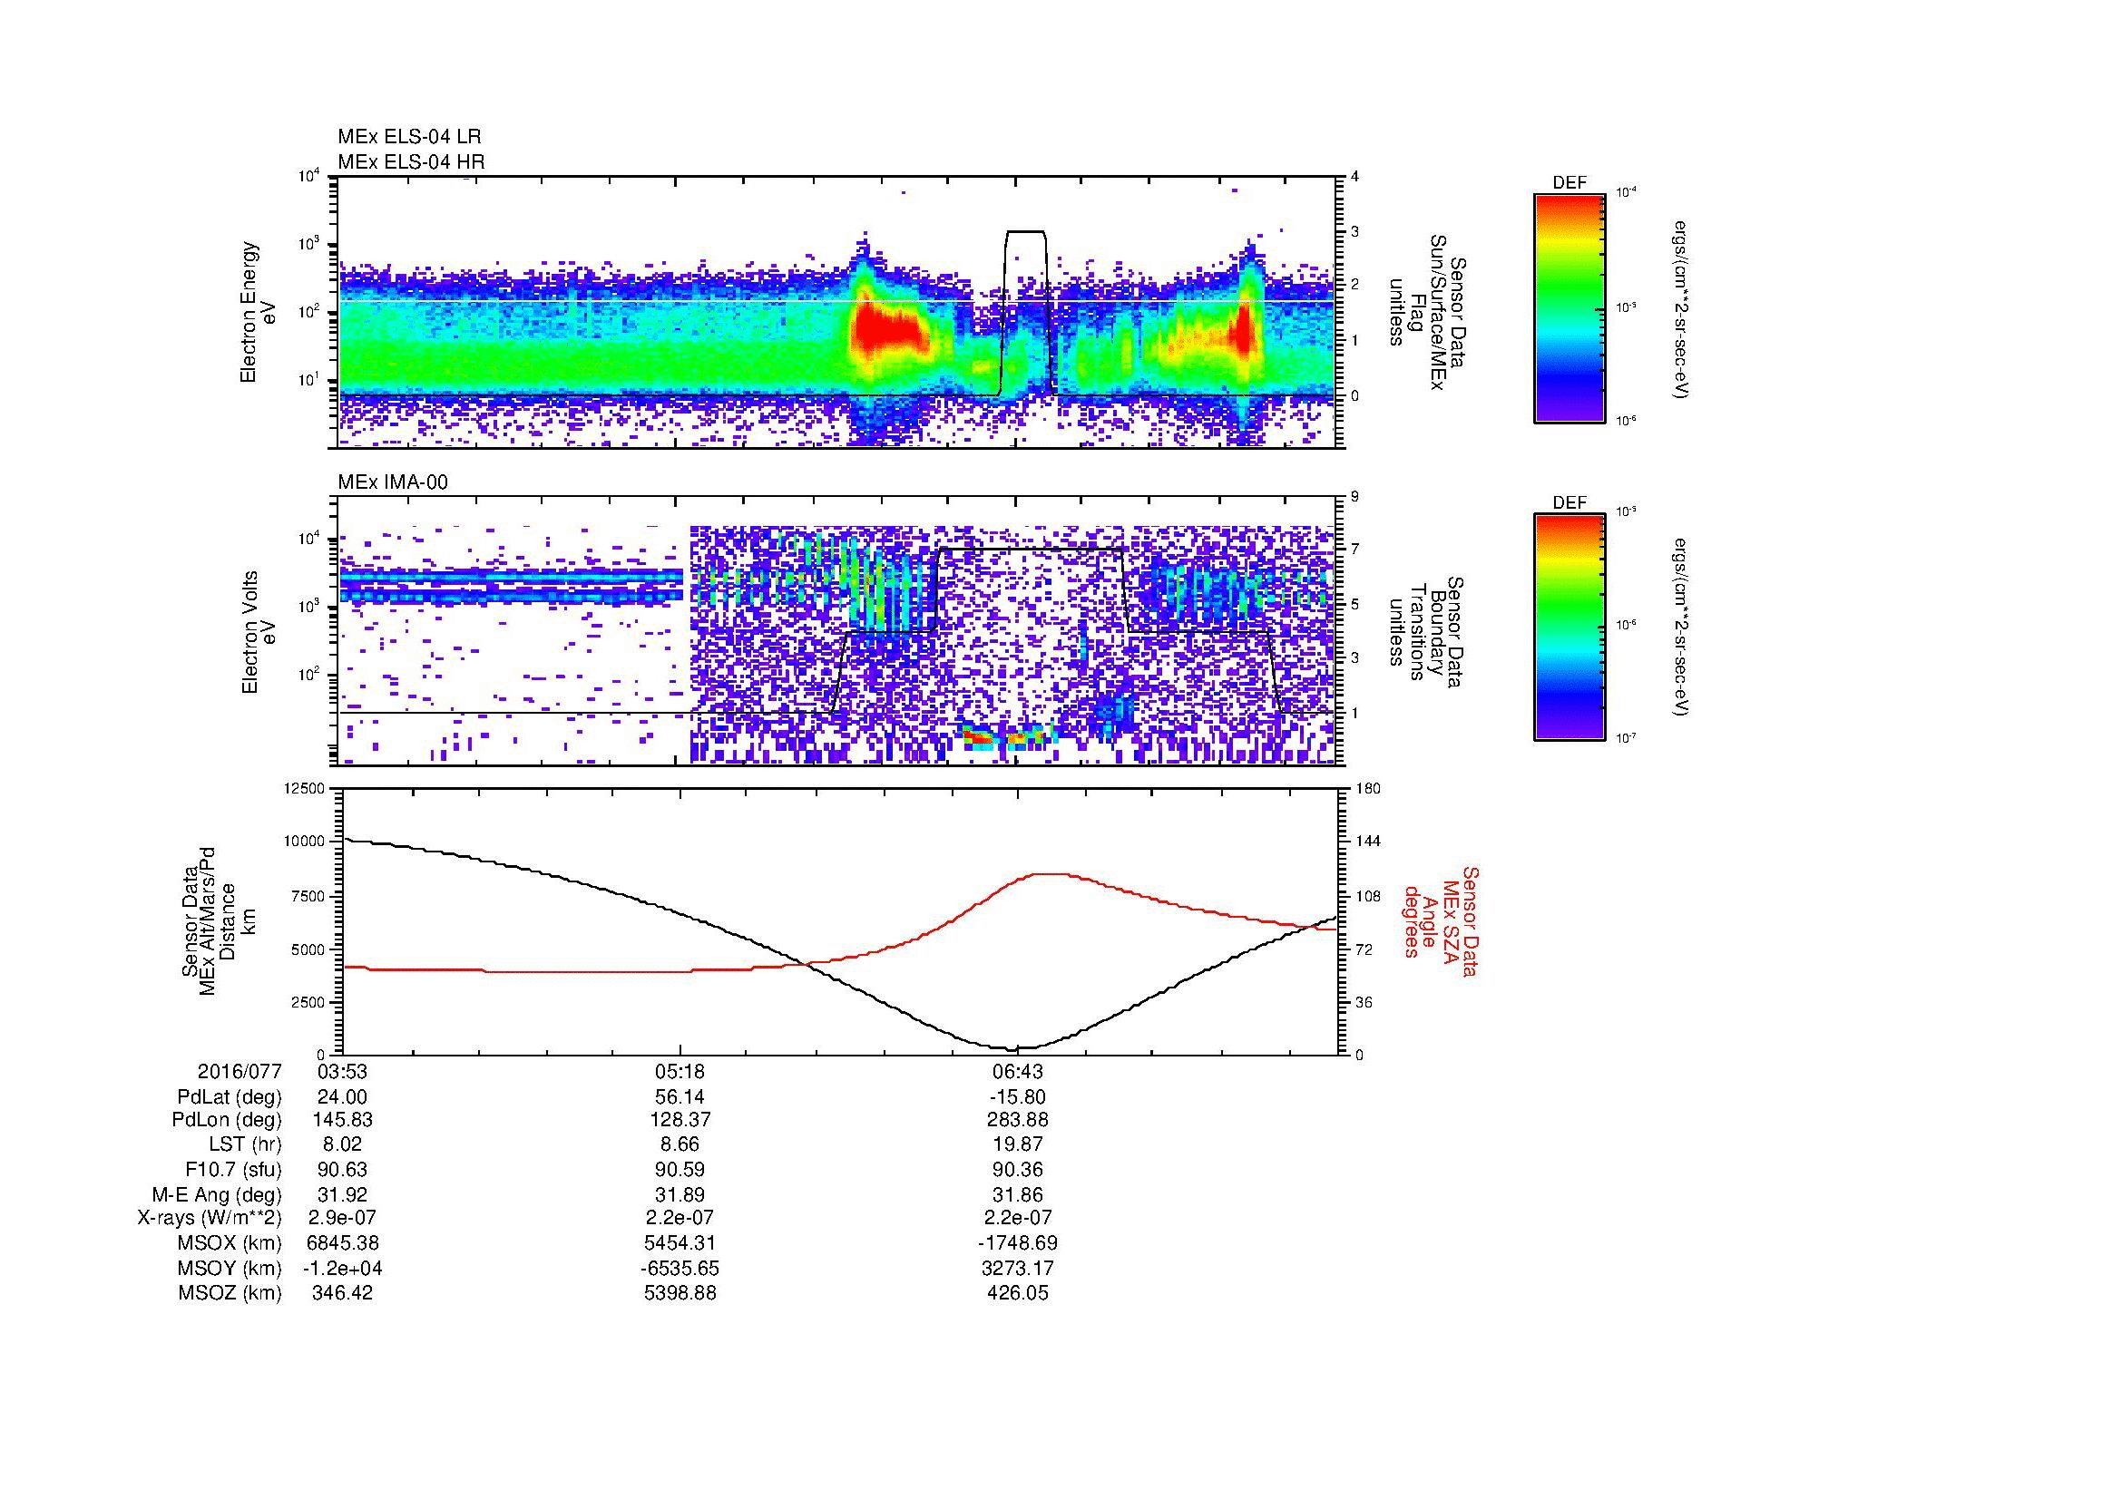Click the LST value 8.02
The image size is (2122, 1499).
tap(342, 1144)
